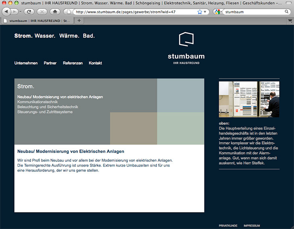The width and height of the screenshot is (294, 229).
Task: Click the toolbar toggle pill in title bar
Action: (288, 3)
